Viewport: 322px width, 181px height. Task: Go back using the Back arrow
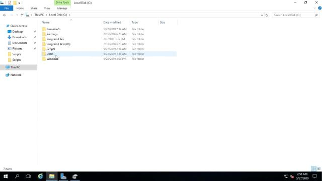point(5,15)
